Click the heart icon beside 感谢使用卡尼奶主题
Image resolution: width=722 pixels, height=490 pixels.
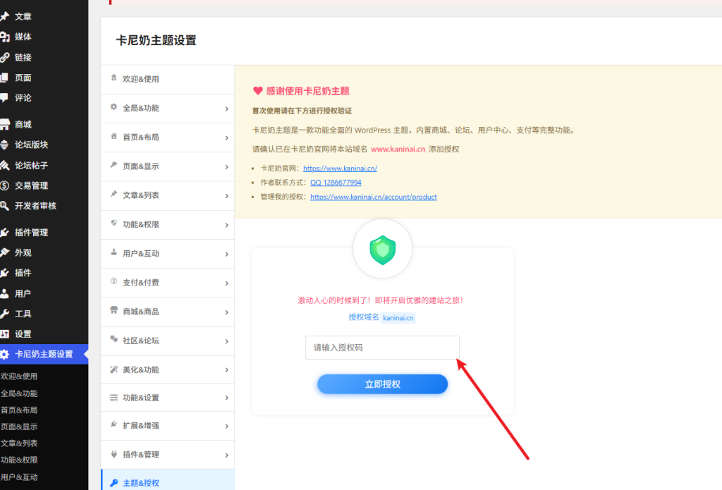[258, 91]
